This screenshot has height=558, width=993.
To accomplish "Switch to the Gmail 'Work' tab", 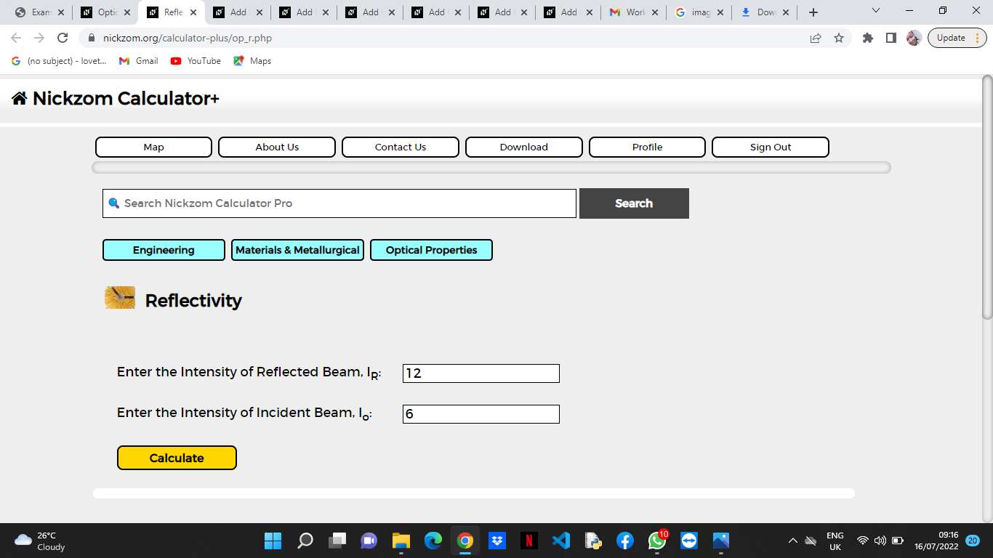I will coord(635,12).
